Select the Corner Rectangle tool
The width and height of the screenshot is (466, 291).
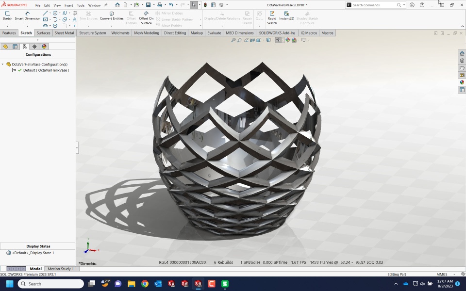[45, 19]
